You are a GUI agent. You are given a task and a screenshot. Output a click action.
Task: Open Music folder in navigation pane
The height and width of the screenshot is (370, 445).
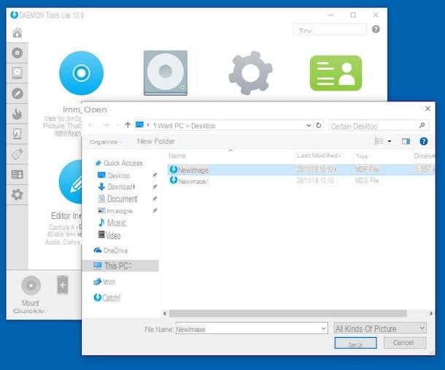tap(112, 223)
